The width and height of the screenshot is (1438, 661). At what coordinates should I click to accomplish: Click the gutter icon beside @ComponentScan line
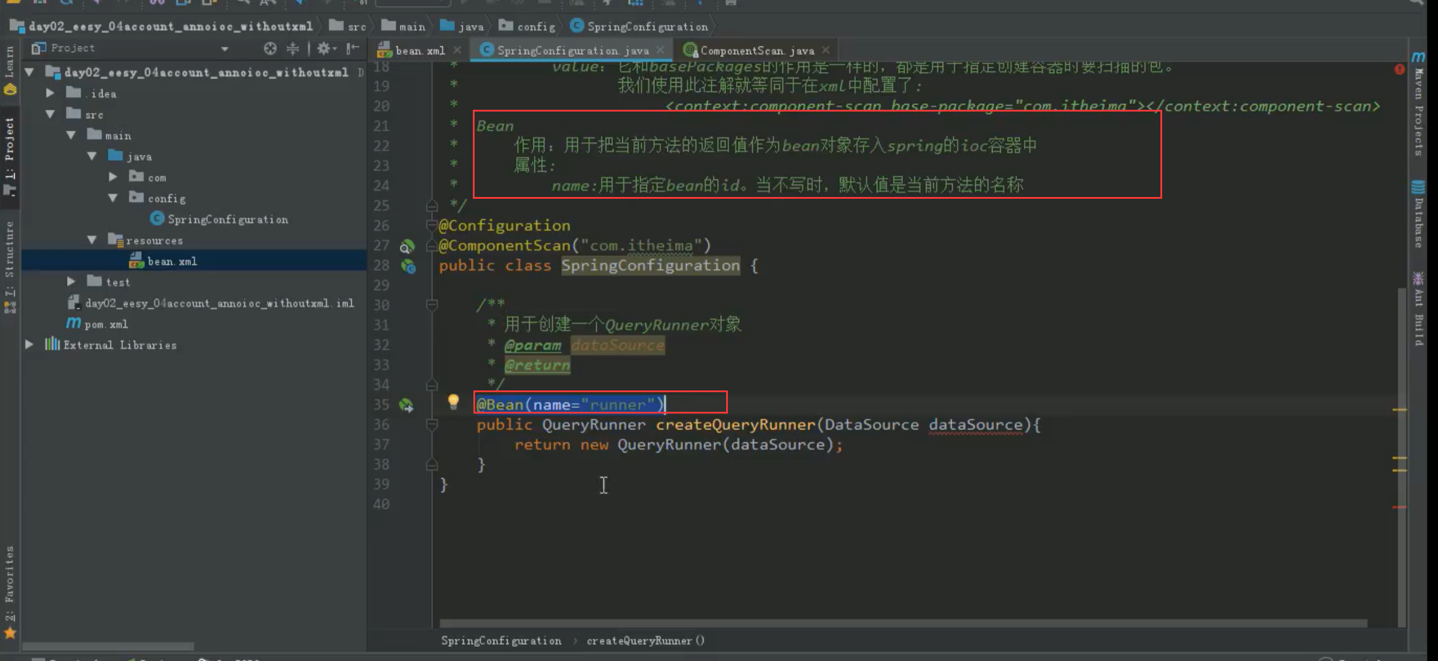coord(407,246)
